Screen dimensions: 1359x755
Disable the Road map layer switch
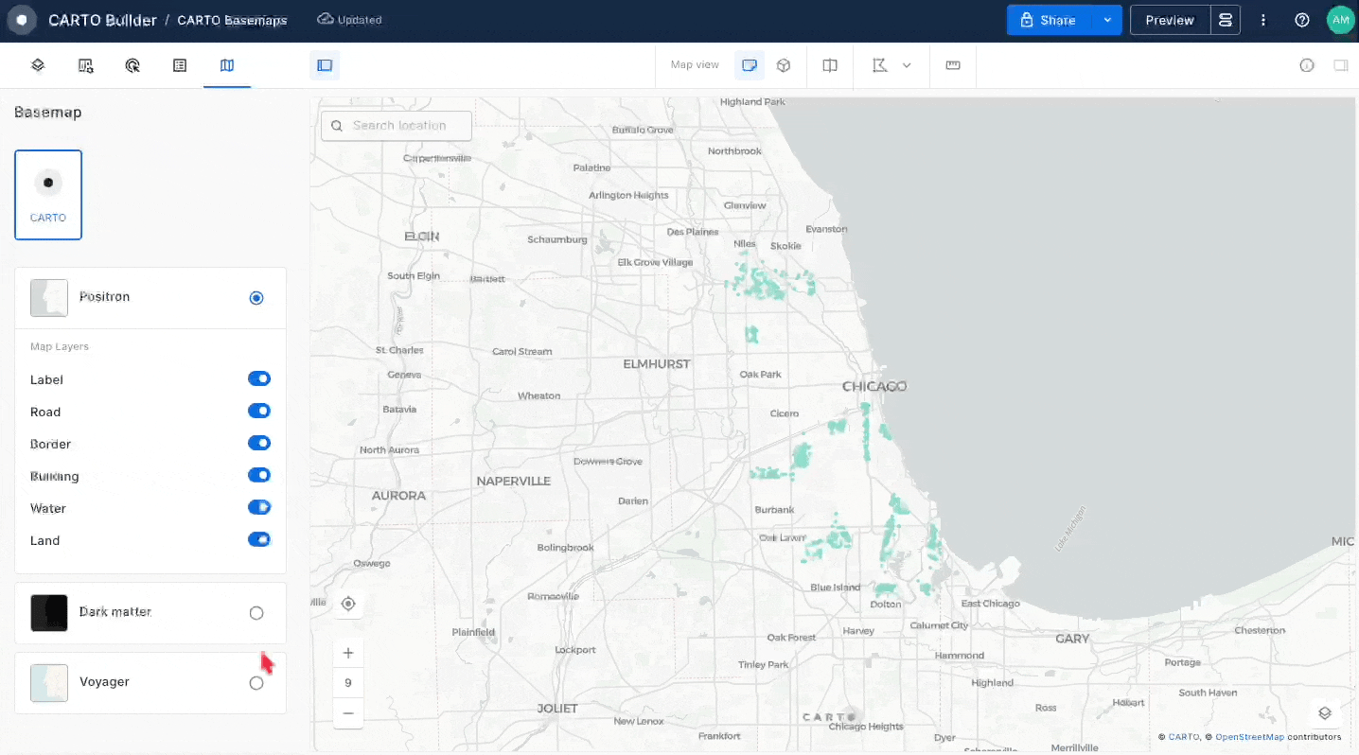258,412
